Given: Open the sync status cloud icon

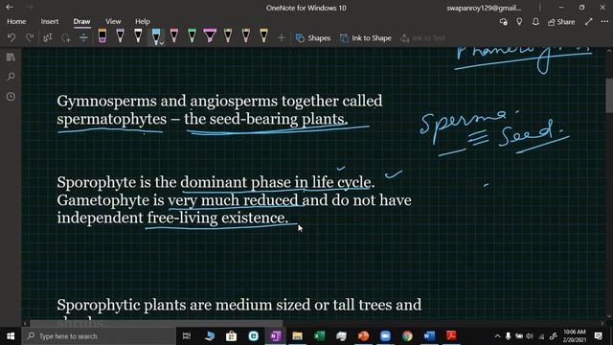Looking at the screenshot, I should 504,22.
